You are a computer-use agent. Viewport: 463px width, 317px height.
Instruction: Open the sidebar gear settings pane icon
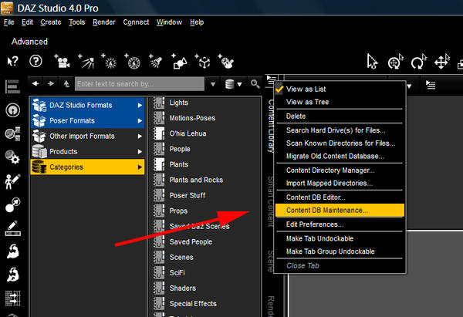(x=12, y=157)
